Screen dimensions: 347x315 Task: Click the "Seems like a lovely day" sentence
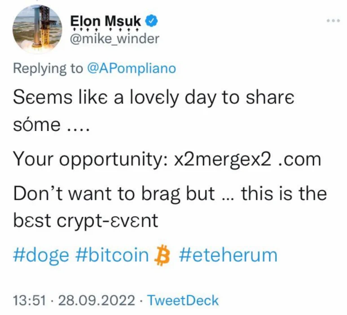pos(154,98)
